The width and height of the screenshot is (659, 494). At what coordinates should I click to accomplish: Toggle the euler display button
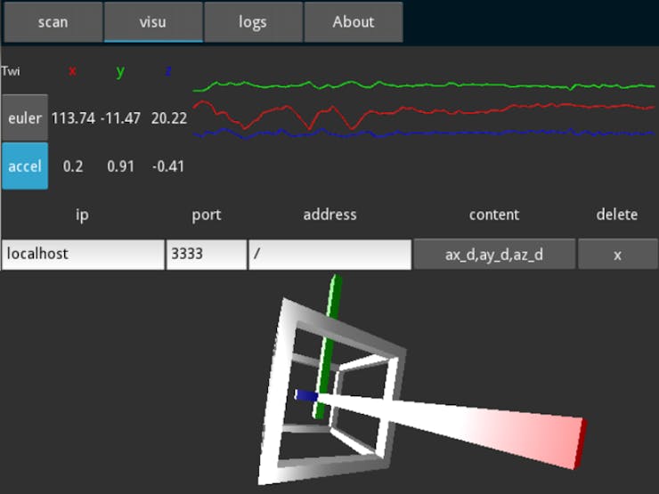click(x=25, y=117)
